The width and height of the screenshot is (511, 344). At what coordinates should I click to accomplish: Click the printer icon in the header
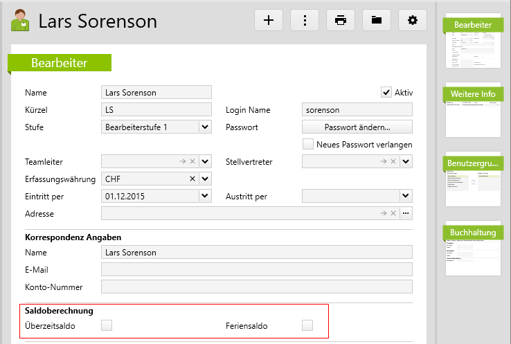click(341, 20)
